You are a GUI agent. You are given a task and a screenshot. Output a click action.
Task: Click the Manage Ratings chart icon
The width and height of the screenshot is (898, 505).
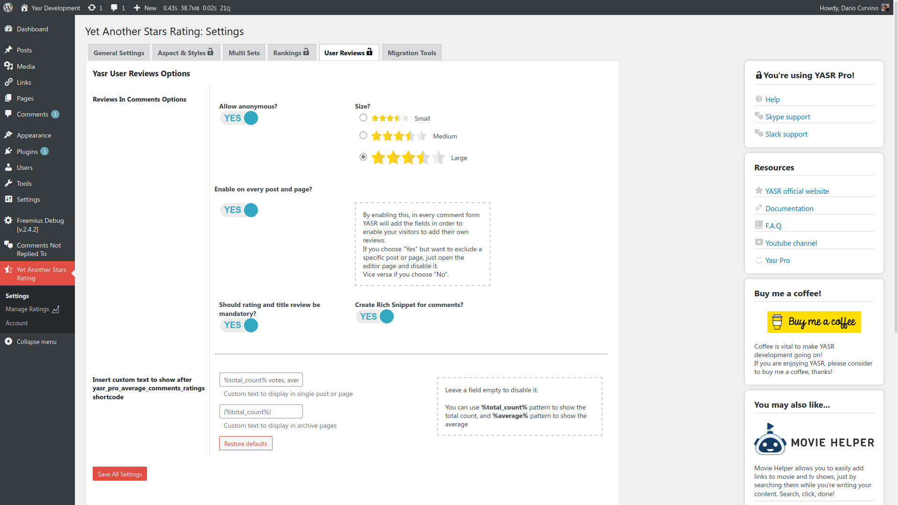56,309
